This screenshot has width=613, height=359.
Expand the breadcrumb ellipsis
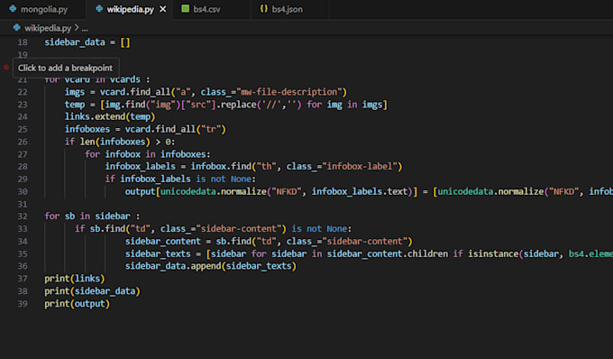(x=85, y=29)
